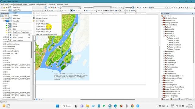Open the Geoprocessing menu

[x=41, y=5]
